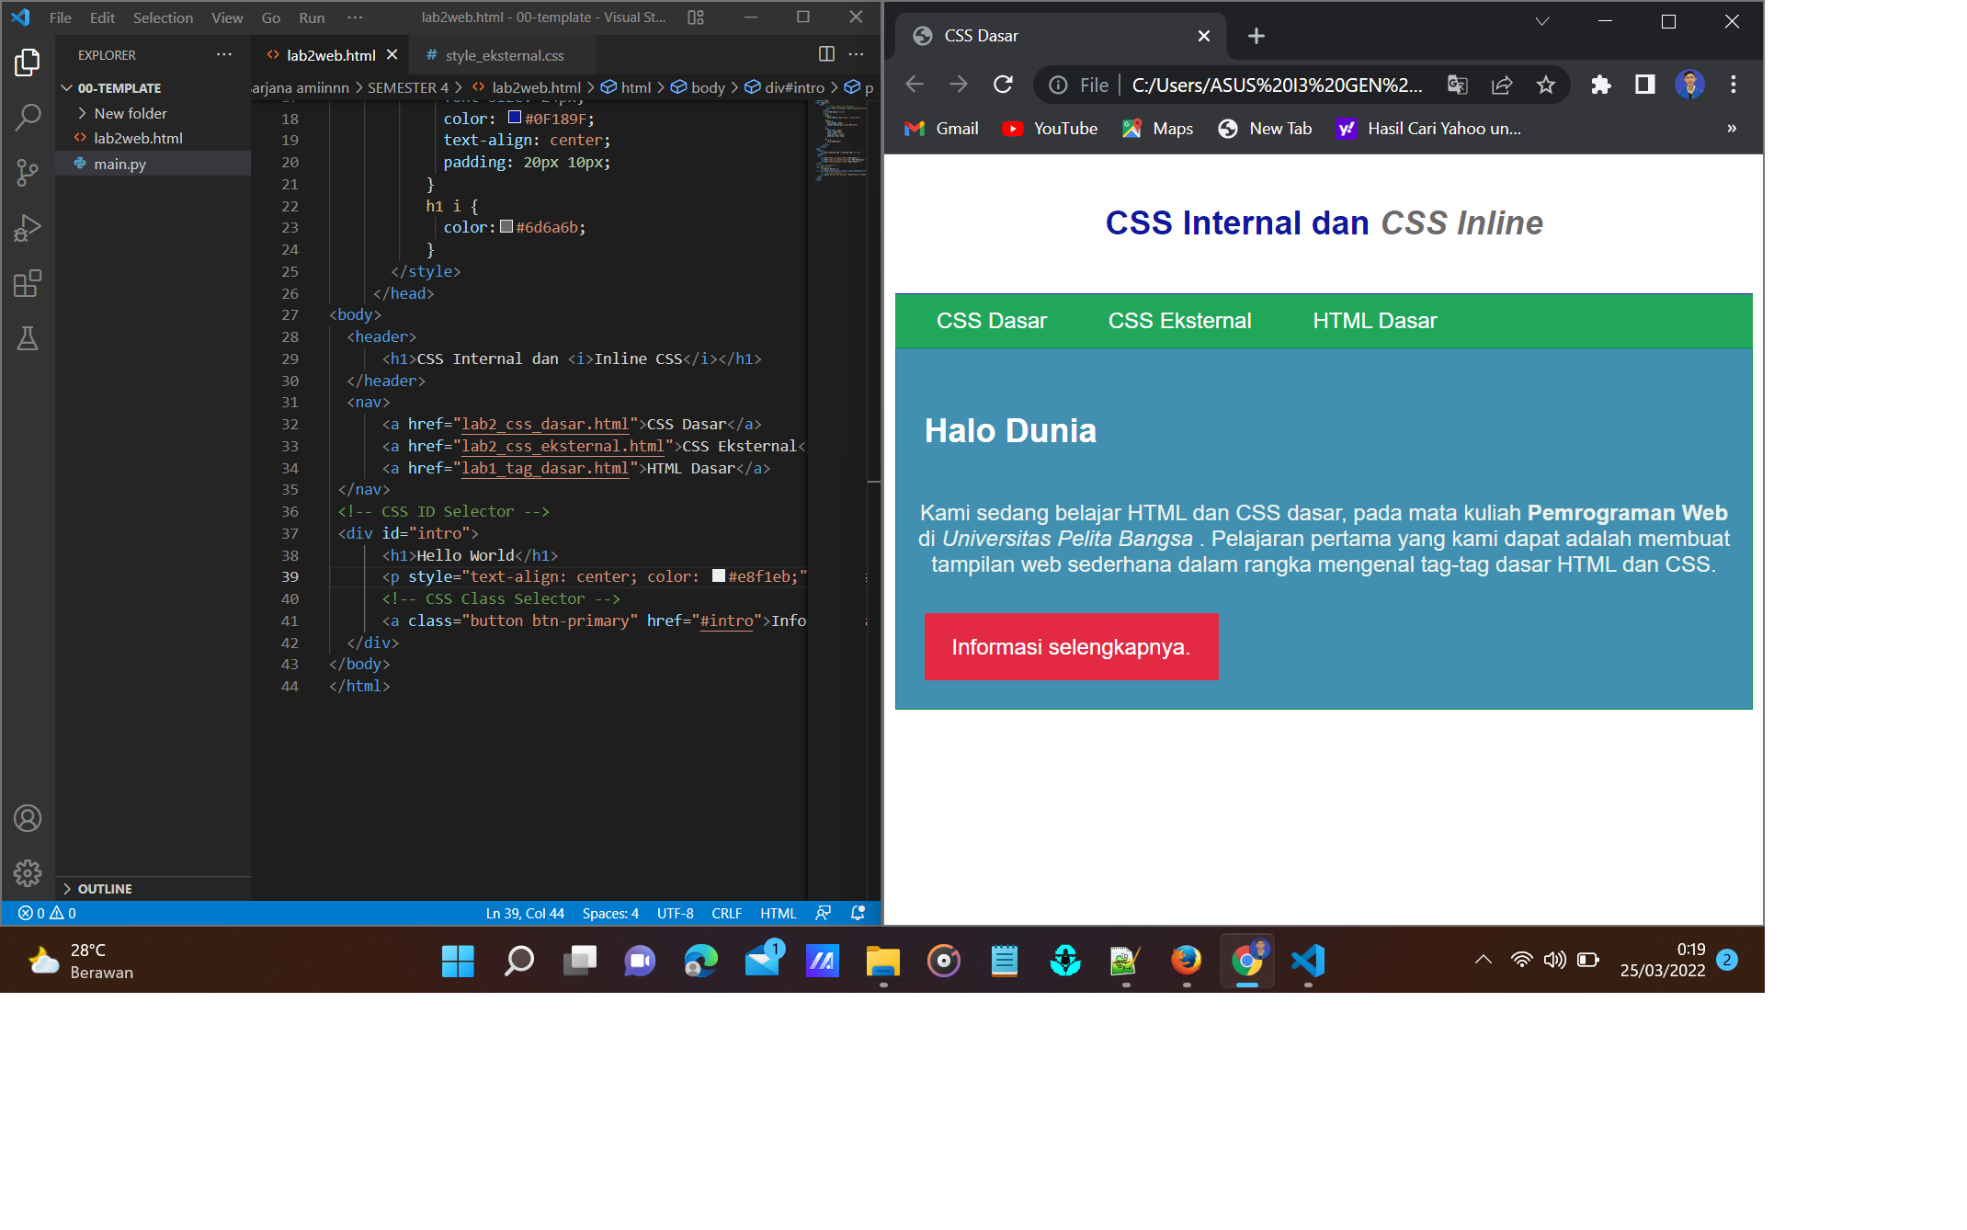Open the Chrome three-dot menu
1967x1230 pixels.
click(1734, 85)
